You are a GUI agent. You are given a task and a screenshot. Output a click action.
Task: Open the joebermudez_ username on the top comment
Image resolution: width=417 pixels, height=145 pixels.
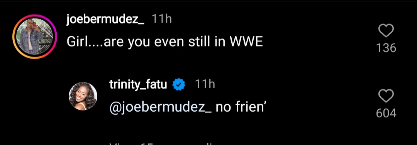105,19
